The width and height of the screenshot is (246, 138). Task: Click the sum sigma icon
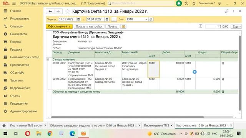click(201, 26)
